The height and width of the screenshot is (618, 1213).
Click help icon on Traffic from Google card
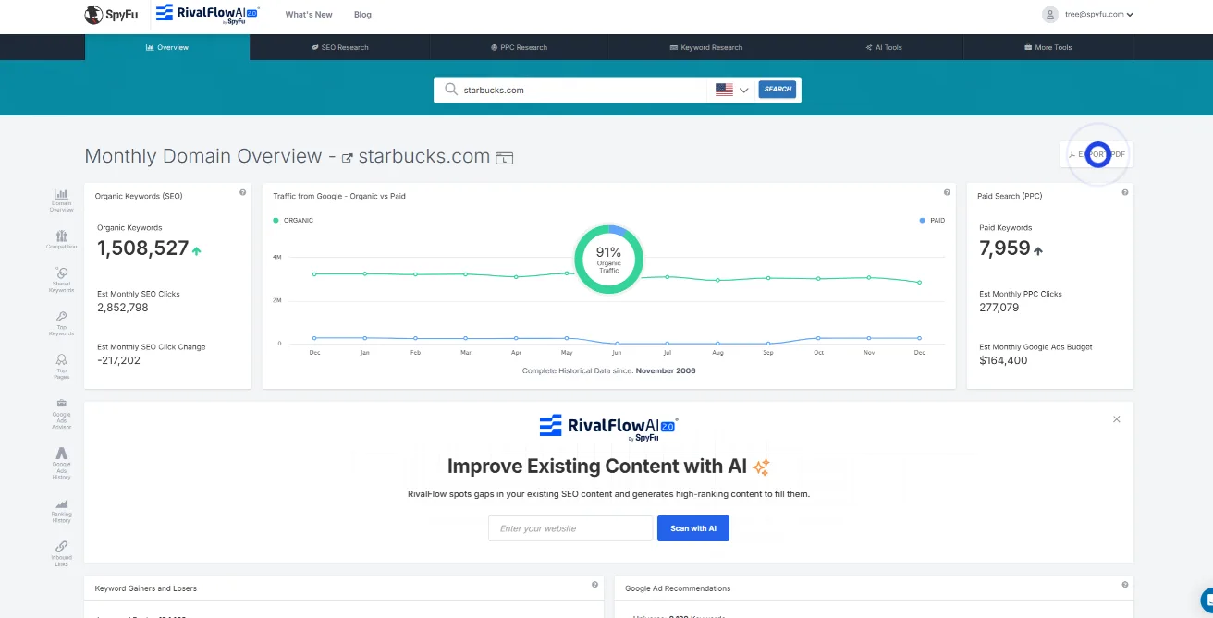[947, 192]
